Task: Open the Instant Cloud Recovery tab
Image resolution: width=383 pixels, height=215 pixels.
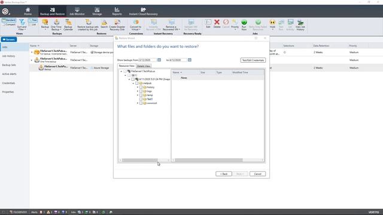Action: pos(144,11)
